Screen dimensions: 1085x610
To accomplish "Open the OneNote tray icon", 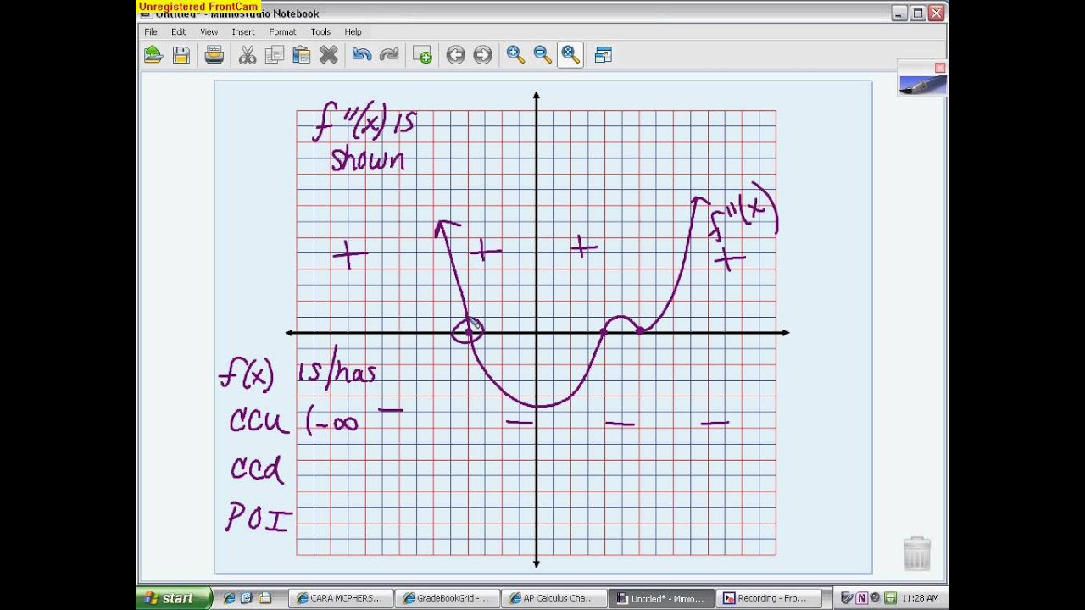I will 862,598.
